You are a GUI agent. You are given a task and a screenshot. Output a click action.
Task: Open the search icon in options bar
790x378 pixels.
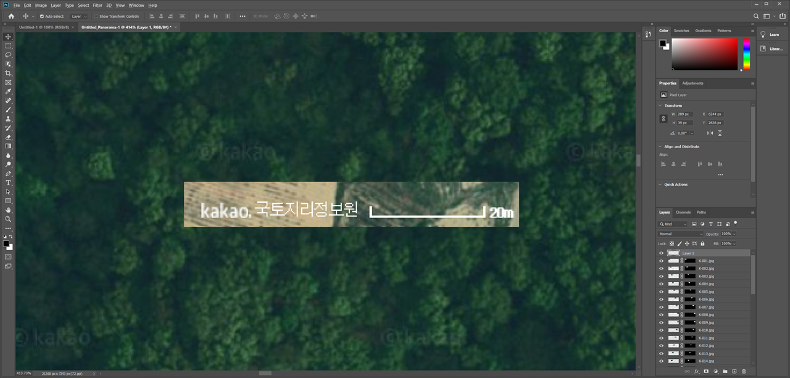coord(756,16)
